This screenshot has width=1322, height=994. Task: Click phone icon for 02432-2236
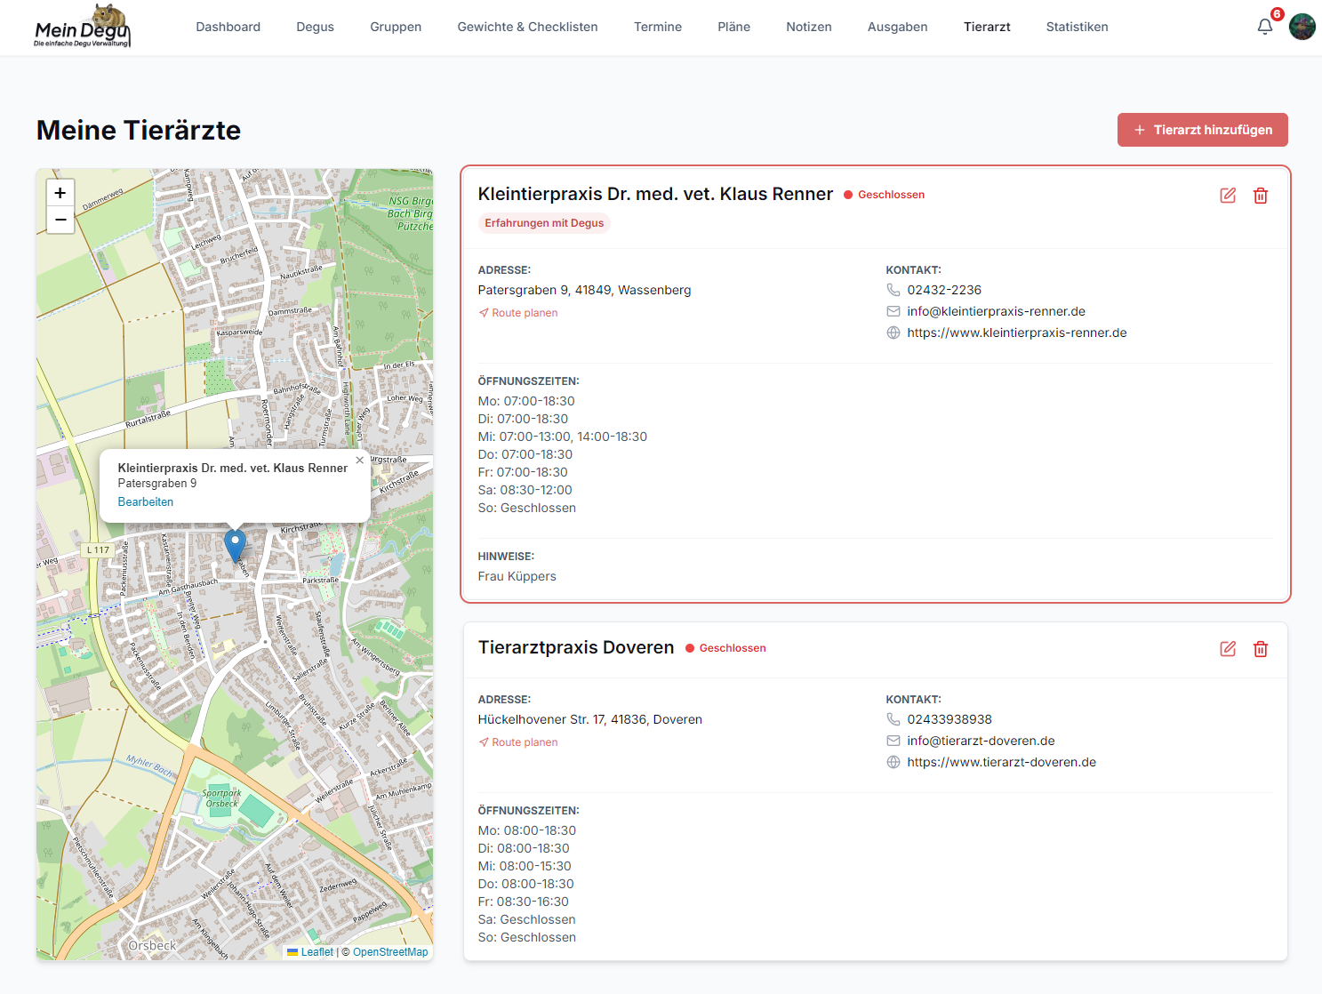click(893, 290)
